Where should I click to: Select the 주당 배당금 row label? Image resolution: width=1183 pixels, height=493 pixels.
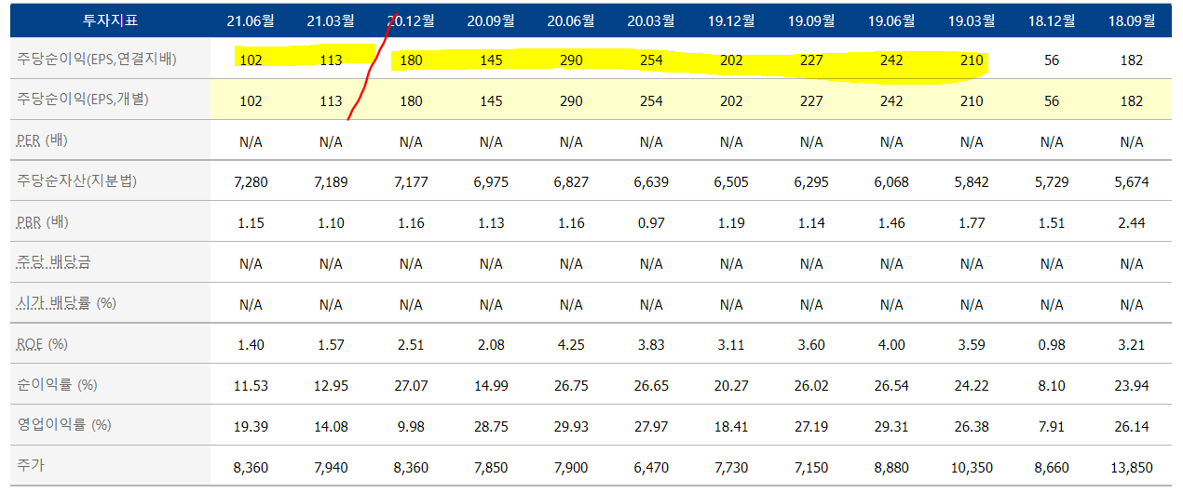pyautogui.click(x=53, y=262)
